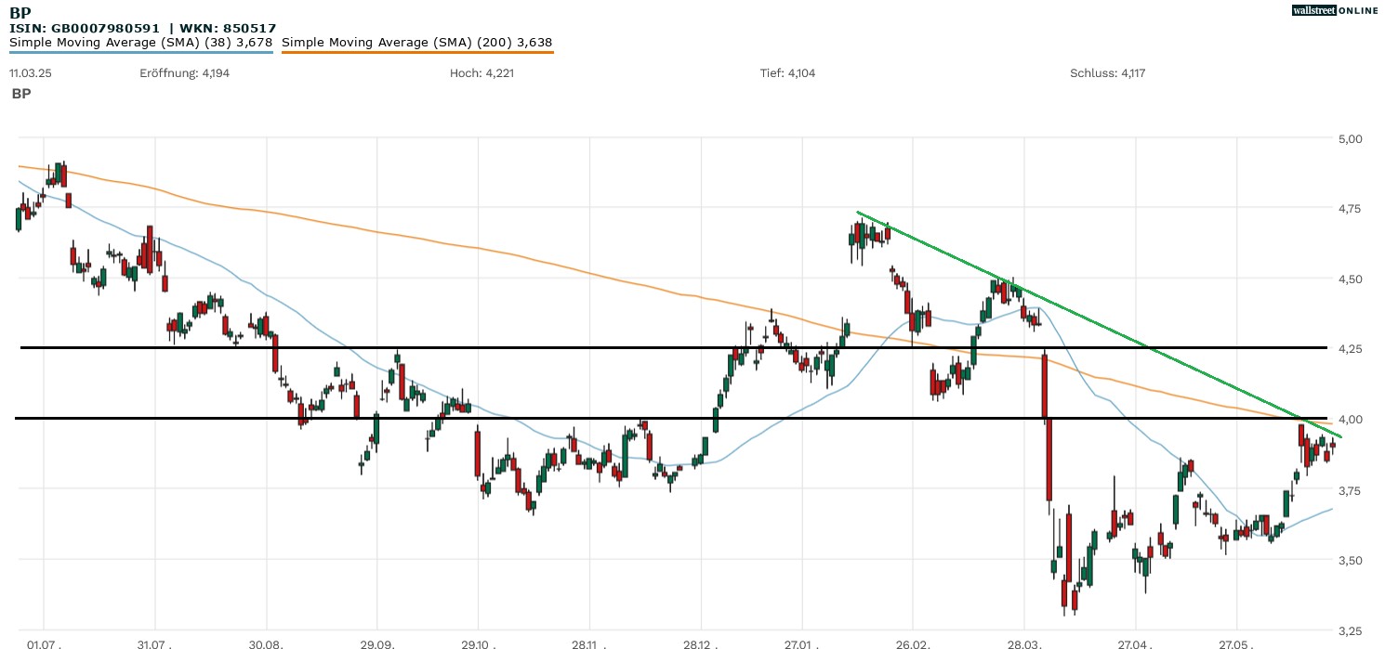Viewport: 1385px width, 649px height.
Task: Click the bold BP chart title
Action: (x=19, y=13)
